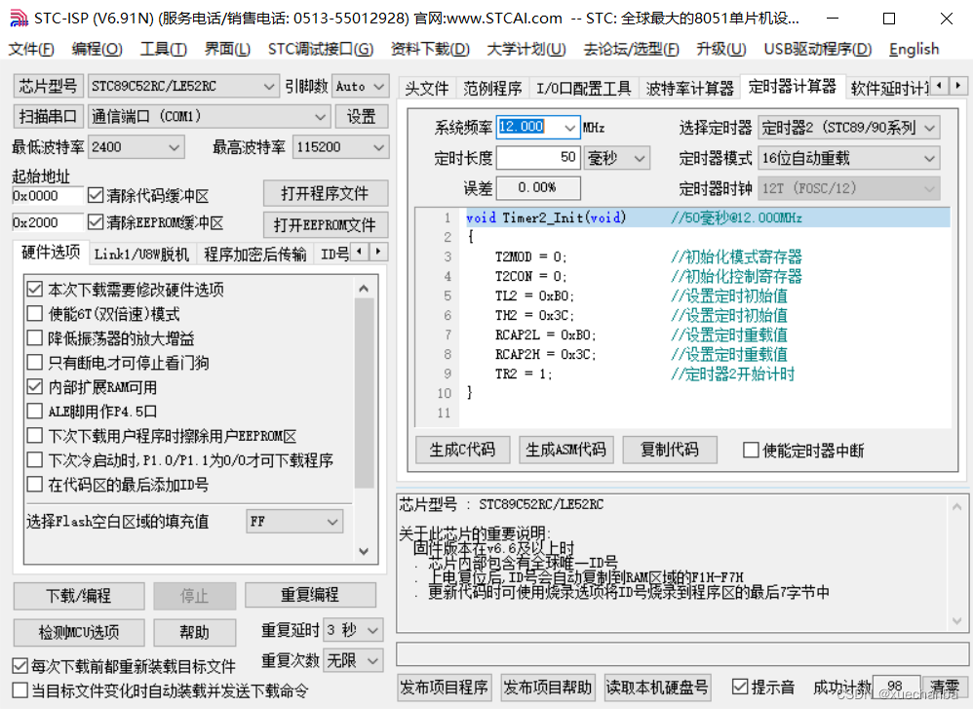The image size is (973, 709).
Task: Click the chip info scroll-up arrow
Action: (x=956, y=507)
